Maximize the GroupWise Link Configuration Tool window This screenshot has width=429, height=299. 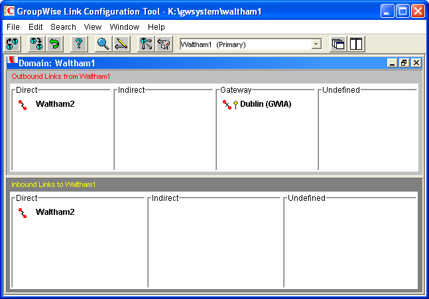tap(402, 11)
